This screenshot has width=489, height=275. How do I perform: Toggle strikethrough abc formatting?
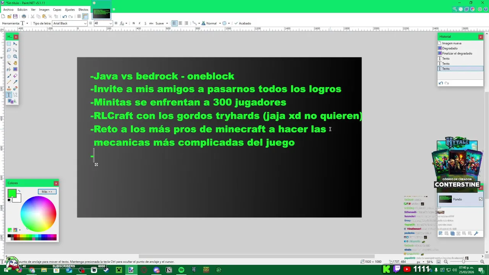(x=151, y=23)
